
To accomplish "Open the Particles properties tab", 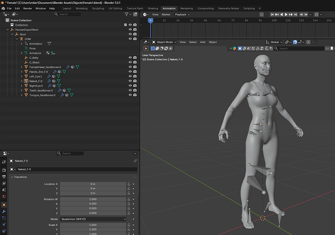I will point(4,218).
